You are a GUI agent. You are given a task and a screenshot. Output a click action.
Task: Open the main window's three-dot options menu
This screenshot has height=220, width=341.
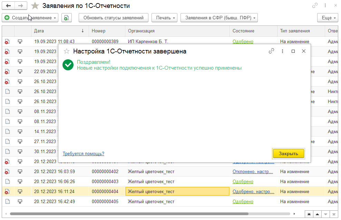pyautogui.click(x=325, y=6)
